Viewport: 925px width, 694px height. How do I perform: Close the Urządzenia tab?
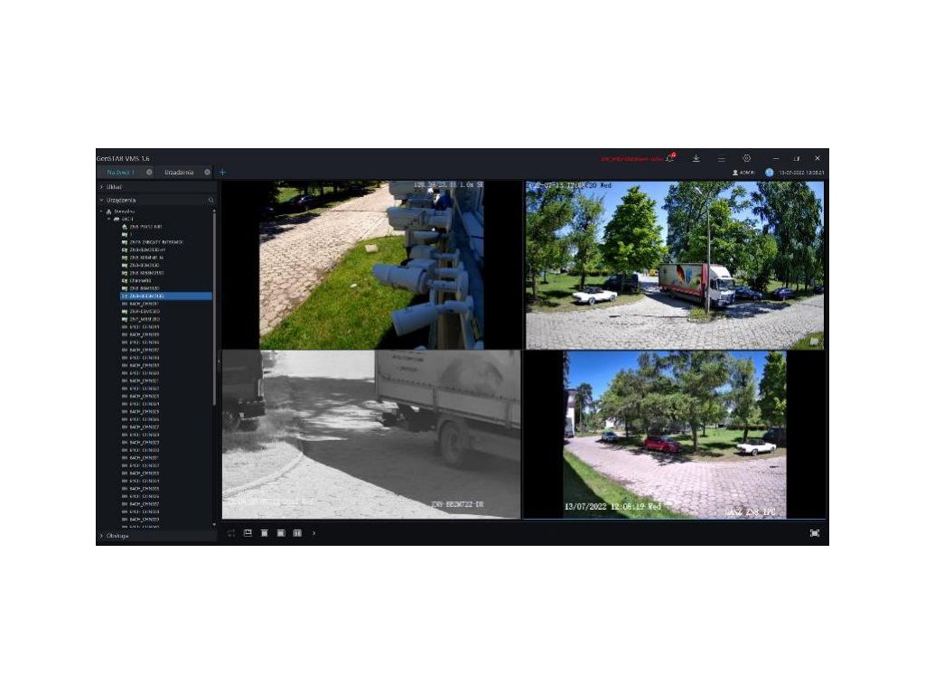(207, 173)
